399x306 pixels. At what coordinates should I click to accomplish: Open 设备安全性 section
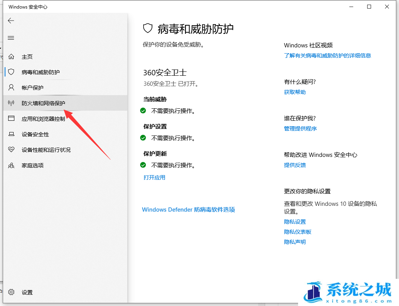coord(65,134)
